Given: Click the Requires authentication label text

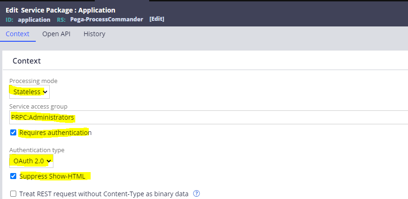Looking at the screenshot, I should 55,133.
